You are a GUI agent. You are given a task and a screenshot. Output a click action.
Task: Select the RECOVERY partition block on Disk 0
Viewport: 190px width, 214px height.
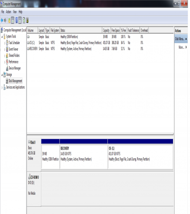(x=83, y=157)
